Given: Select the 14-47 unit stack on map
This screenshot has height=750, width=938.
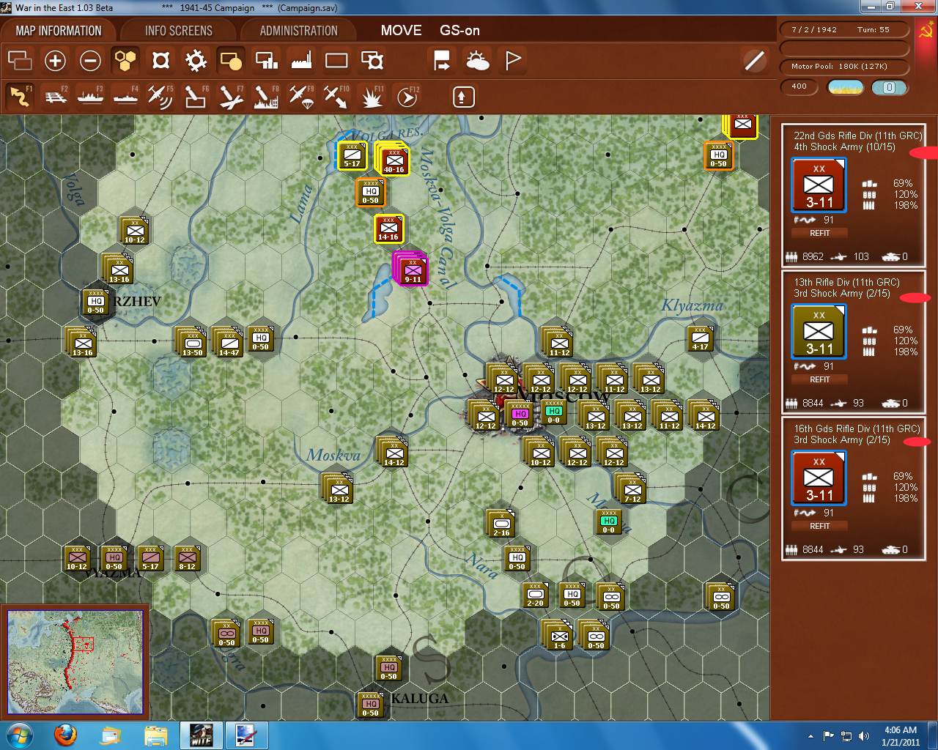Looking at the screenshot, I should (228, 342).
